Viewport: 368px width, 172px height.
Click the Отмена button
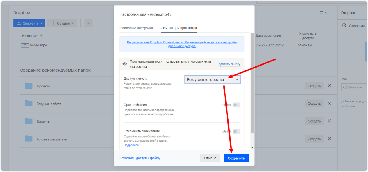[x=210, y=158]
